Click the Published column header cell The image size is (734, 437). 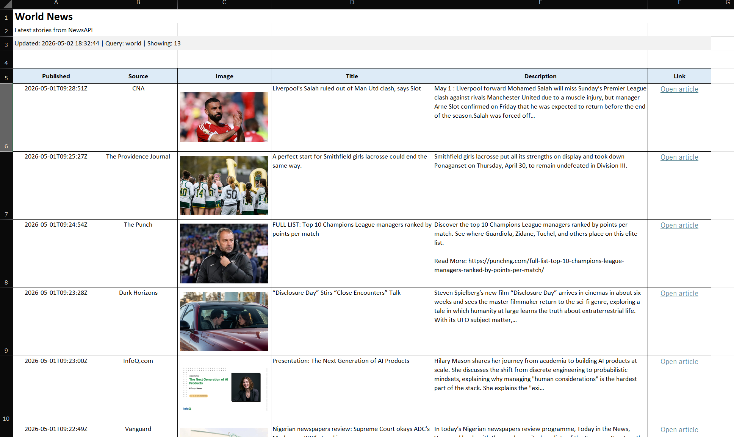point(56,76)
